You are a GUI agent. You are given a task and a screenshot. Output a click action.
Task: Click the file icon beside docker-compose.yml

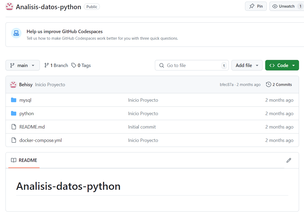click(14, 140)
